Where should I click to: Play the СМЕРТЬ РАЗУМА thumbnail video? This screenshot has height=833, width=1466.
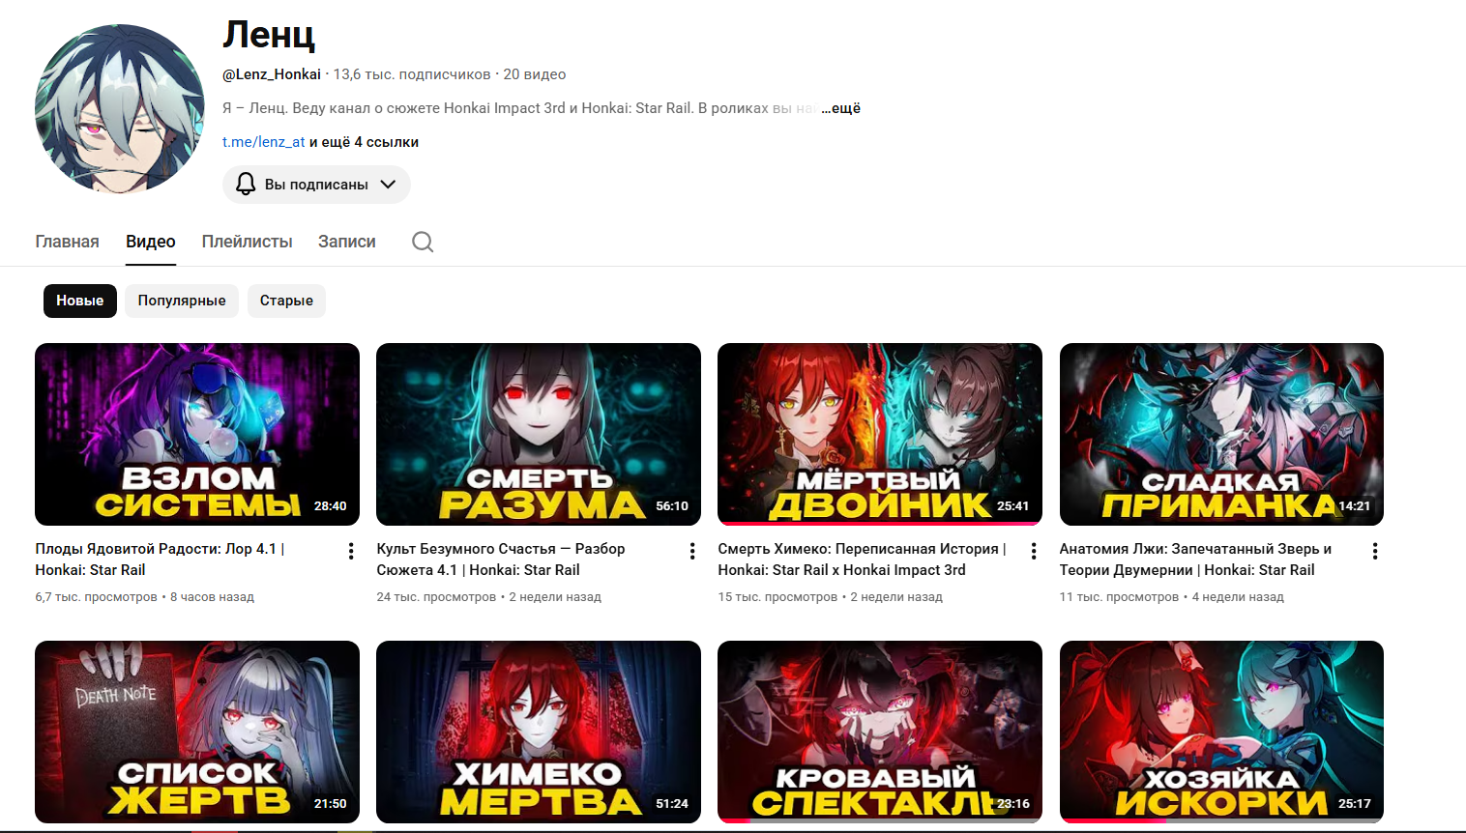[x=539, y=434]
